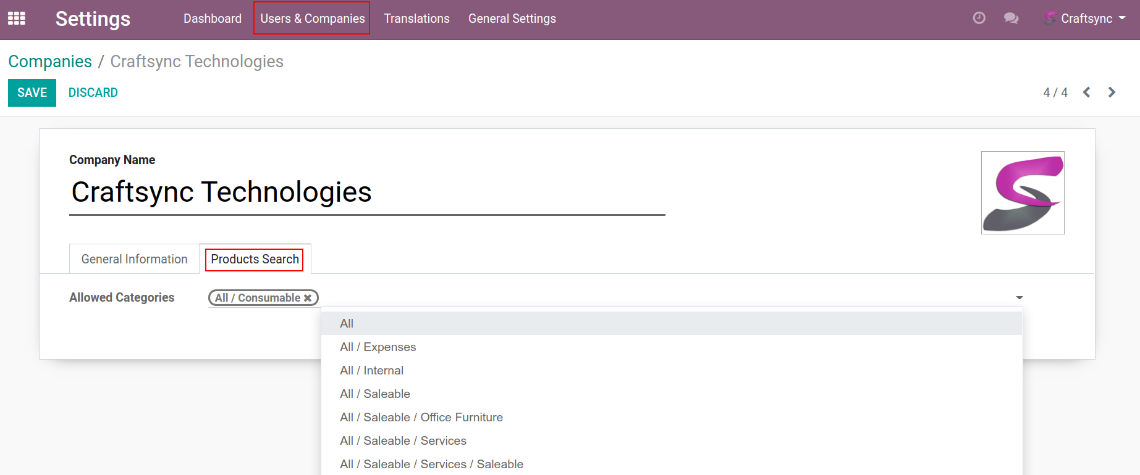Open Users & Companies menu
The image size is (1140, 475).
312,19
